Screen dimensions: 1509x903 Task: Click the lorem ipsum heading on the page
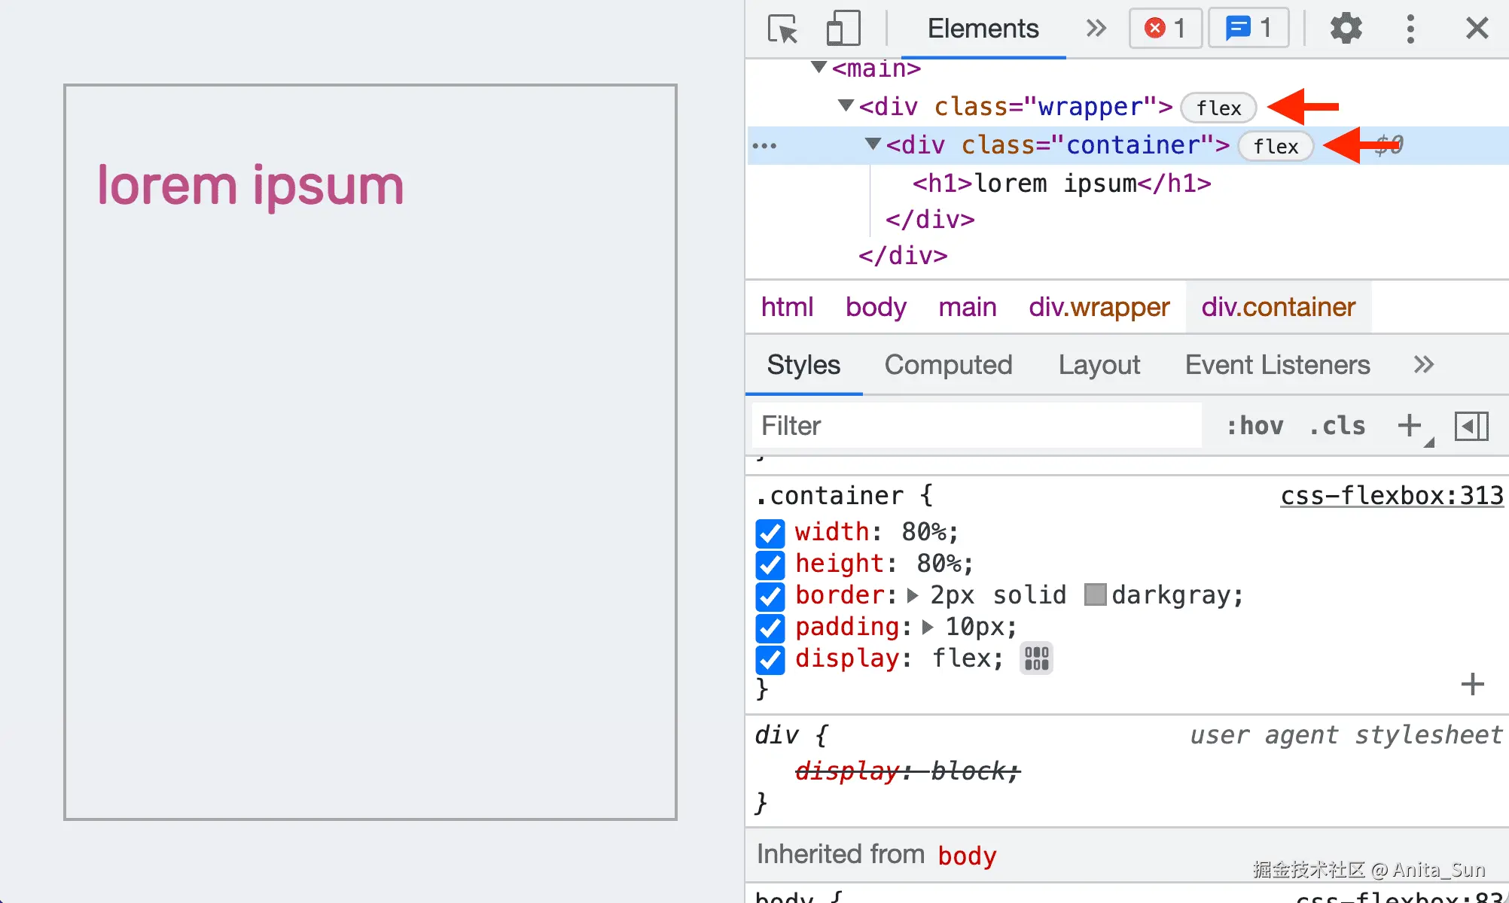coord(251,185)
